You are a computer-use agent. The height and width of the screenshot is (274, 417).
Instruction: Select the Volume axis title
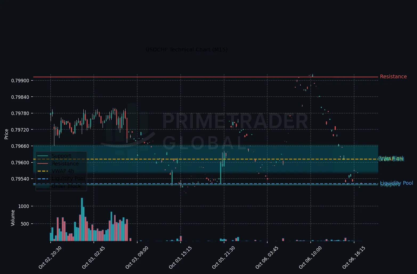click(x=13, y=218)
